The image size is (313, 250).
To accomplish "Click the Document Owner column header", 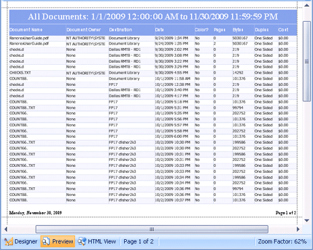I will click(x=84, y=30).
